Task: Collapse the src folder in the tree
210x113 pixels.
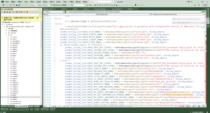Action: (6, 35)
